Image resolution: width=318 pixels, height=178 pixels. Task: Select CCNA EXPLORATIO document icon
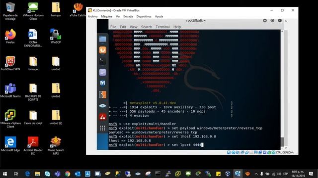pos(33,38)
